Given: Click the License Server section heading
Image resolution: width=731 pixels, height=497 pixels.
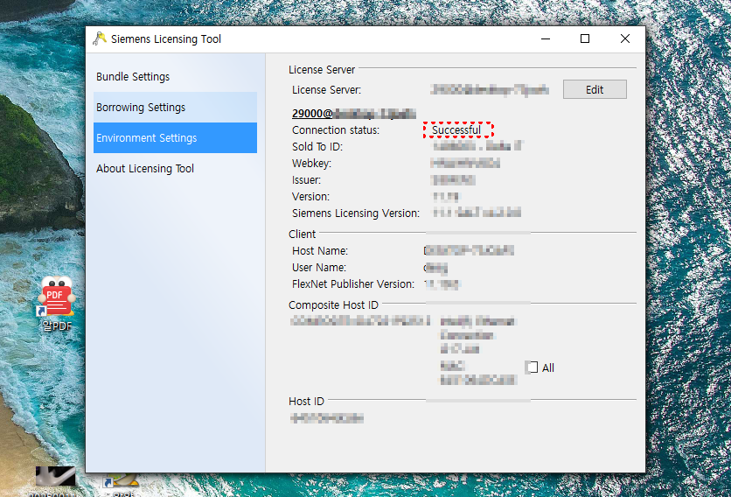Looking at the screenshot, I should pos(322,69).
